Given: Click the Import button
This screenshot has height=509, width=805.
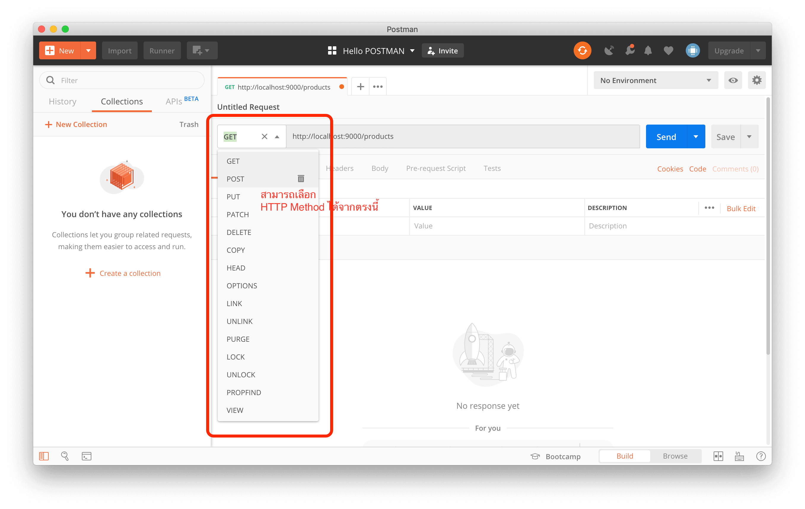Looking at the screenshot, I should pos(120,51).
